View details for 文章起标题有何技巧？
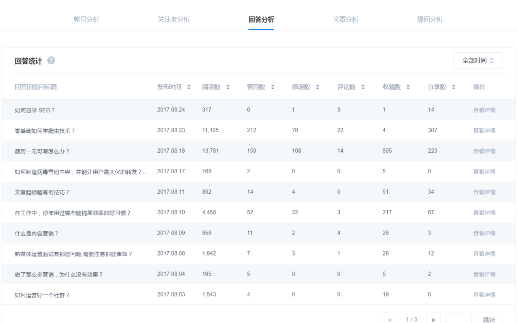Screen dimensions: 517x323 (x=484, y=192)
